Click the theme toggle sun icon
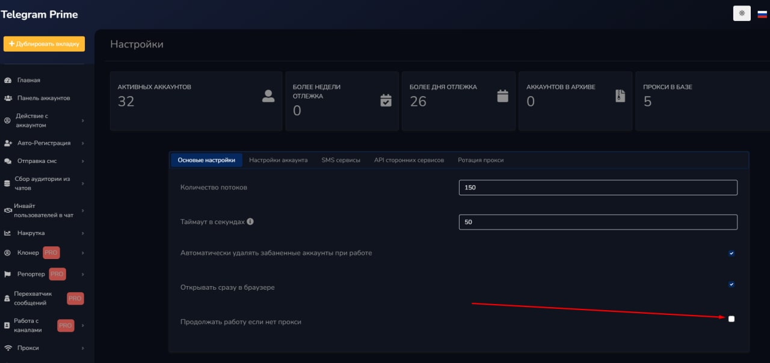The image size is (770, 363). click(742, 13)
